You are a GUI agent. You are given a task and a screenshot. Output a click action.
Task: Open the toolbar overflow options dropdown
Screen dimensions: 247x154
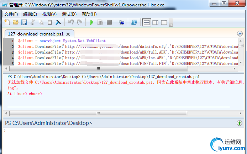(171, 23)
